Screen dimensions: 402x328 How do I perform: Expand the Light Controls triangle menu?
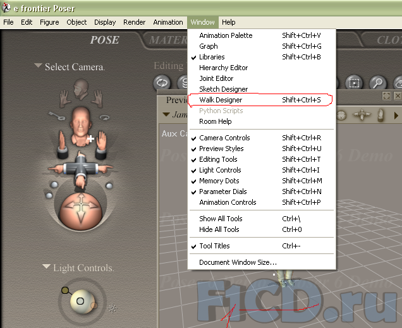[46, 267]
